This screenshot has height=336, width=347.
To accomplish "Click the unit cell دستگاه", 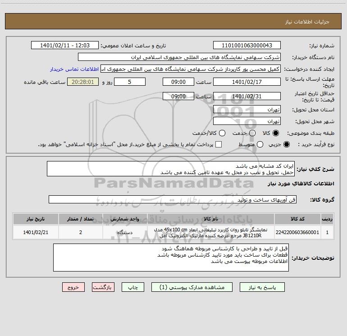I will coord(125,232).
